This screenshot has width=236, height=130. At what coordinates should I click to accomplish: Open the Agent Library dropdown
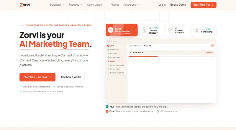point(96,5)
